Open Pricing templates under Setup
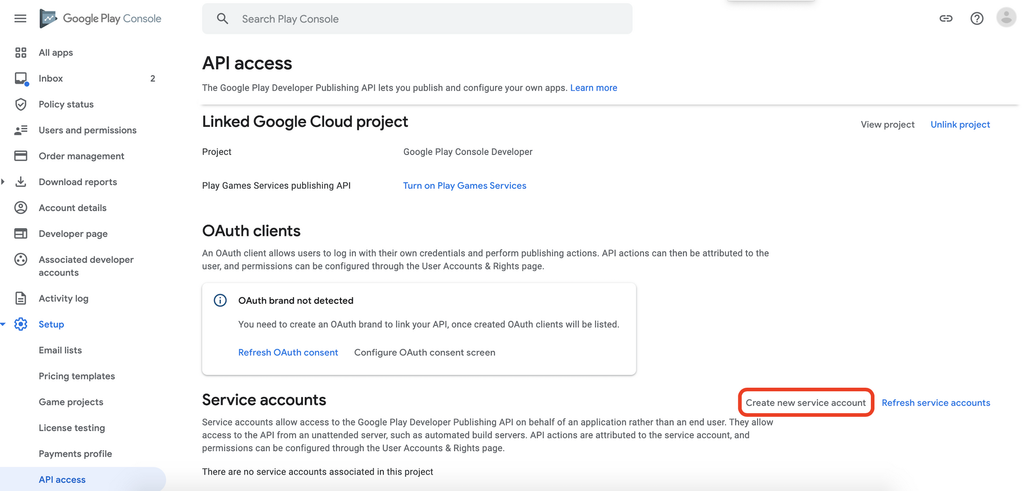 77,376
